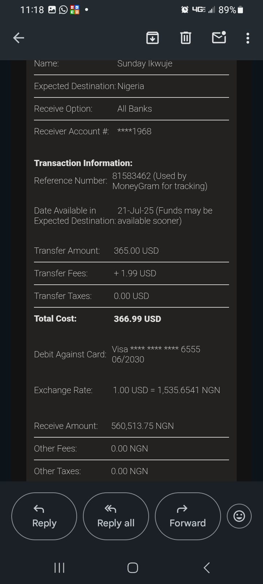Open the three-dot more options menu

point(248,38)
